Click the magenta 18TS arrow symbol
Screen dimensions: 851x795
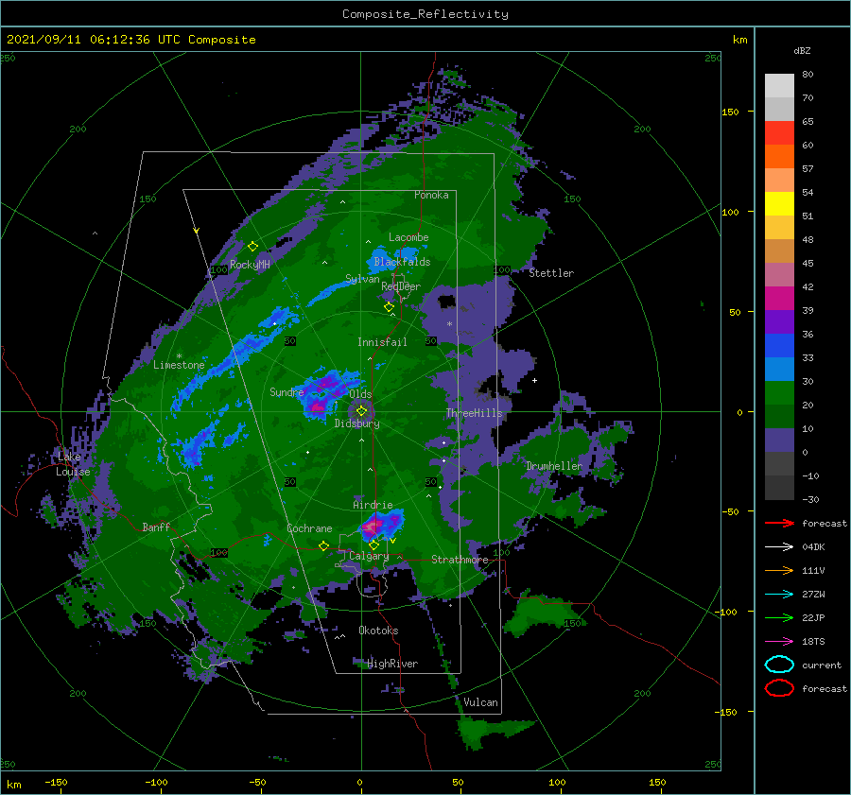tap(779, 641)
